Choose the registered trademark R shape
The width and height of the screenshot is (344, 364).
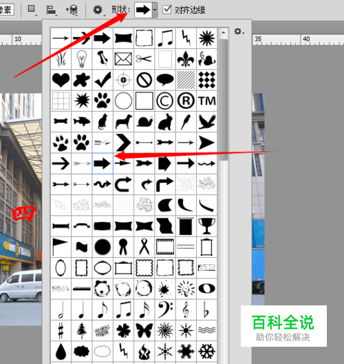[186, 101]
